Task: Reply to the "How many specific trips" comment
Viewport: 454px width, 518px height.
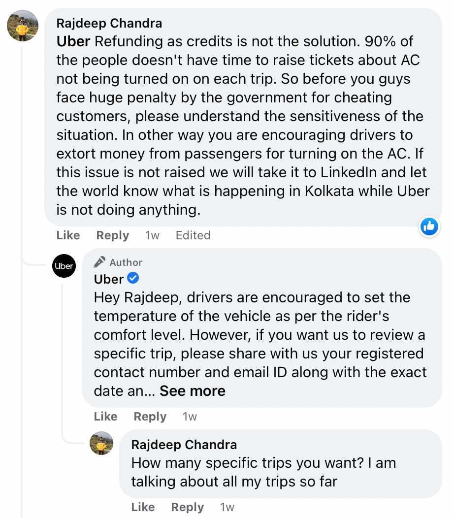Action: [x=188, y=507]
